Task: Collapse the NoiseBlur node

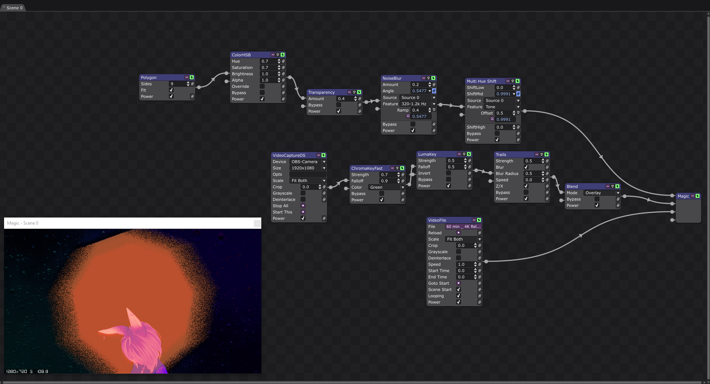Action: (423, 78)
